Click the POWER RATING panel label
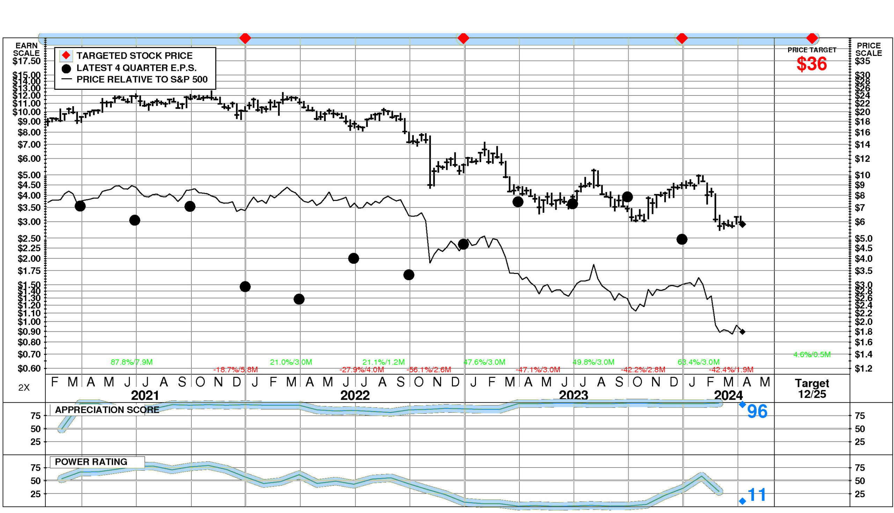894x513 pixels. point(91,462)
